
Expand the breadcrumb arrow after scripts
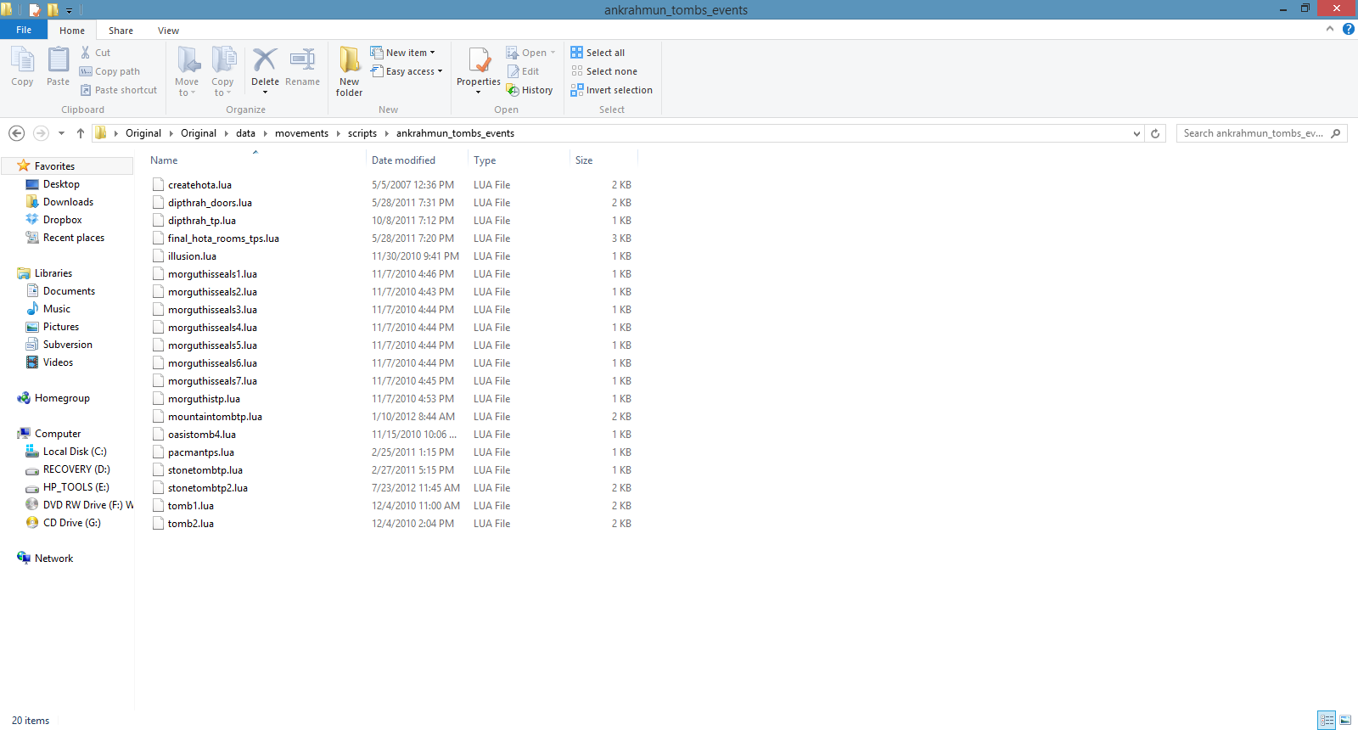tap(387, 133)
